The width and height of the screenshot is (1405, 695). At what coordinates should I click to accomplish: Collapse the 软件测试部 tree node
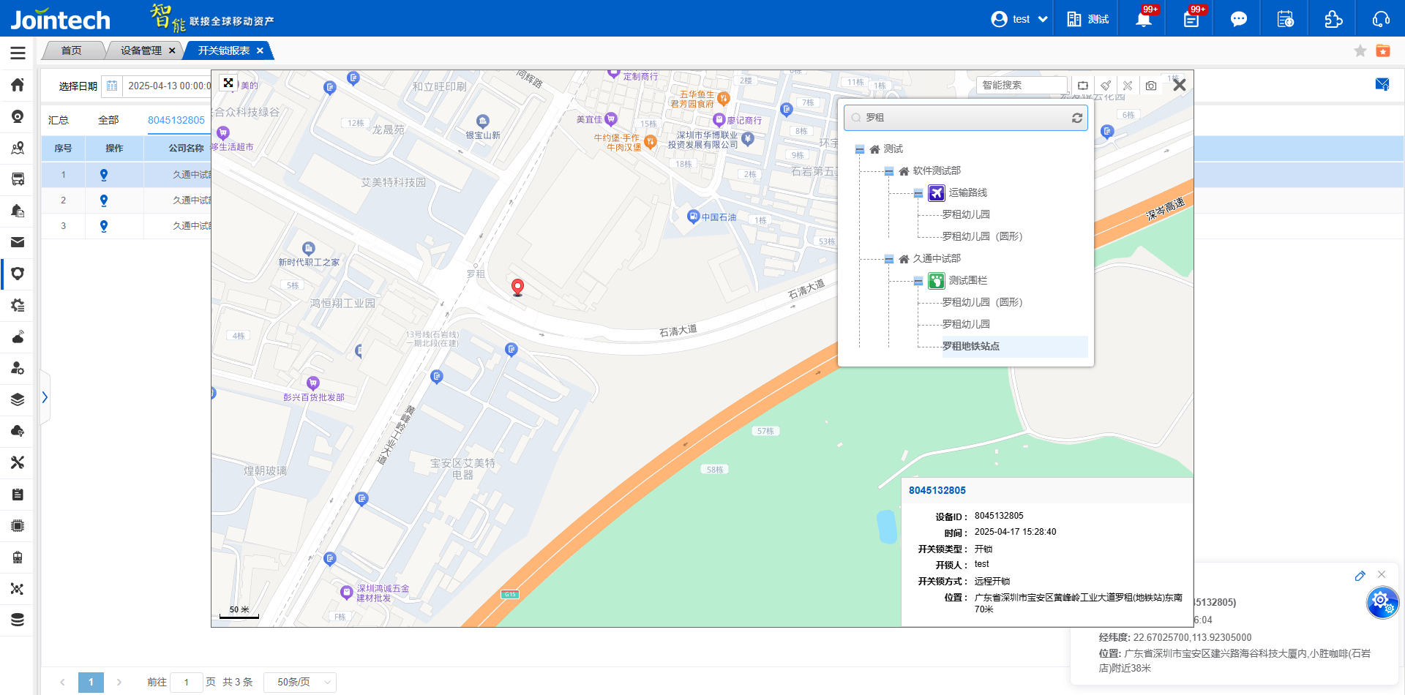pos(889,171)
